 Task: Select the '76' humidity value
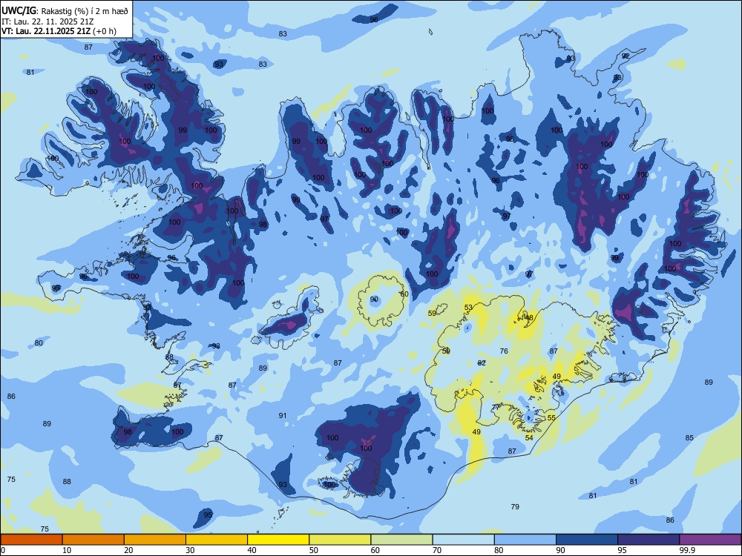(504, 351)
